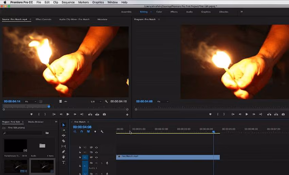Image resolution: width=289 pixels, height=175 pixels.
Task: Open Source monitor Fit zoom dropdown
Action: point(31,101)
